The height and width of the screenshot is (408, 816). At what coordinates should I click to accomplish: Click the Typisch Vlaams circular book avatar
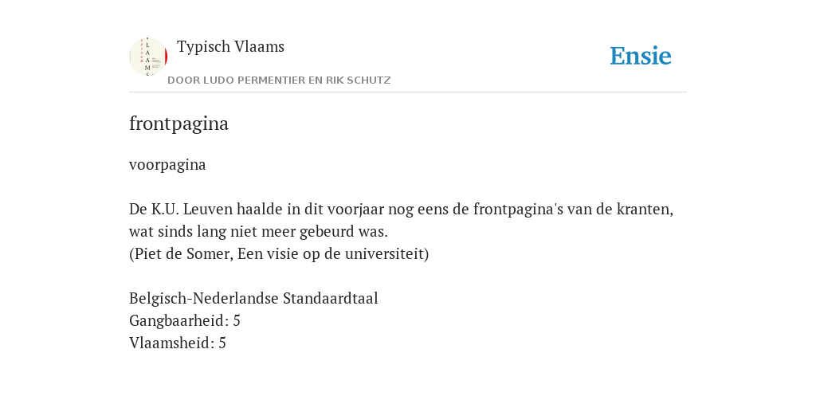(148, 57)
